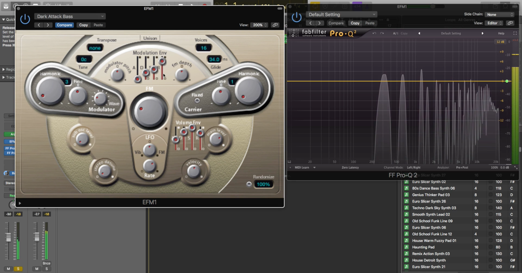Click the modulator pitch knob

point(117,75)
